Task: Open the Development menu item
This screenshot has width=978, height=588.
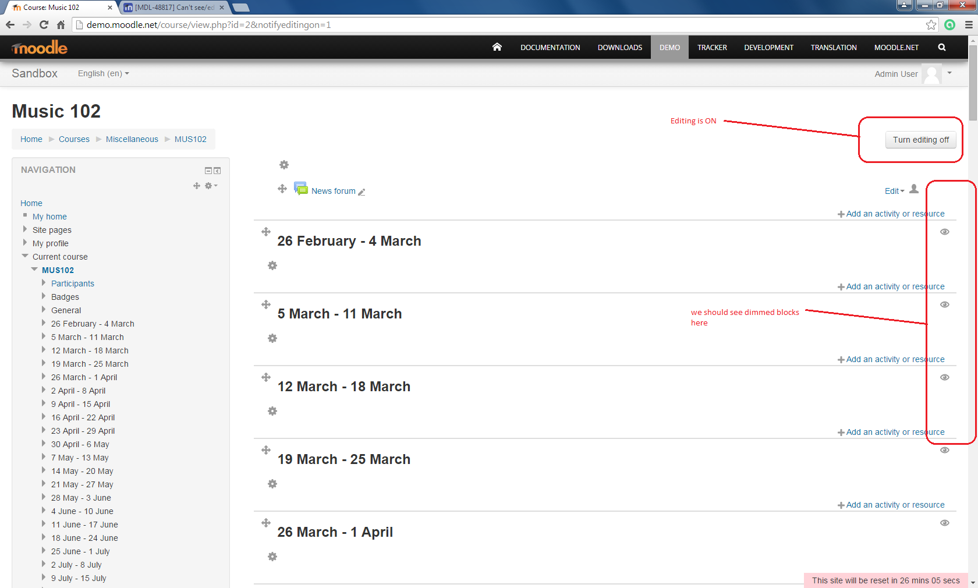Action: (768, 48)
